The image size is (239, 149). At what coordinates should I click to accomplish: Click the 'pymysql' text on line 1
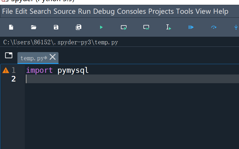coord(73,71)
